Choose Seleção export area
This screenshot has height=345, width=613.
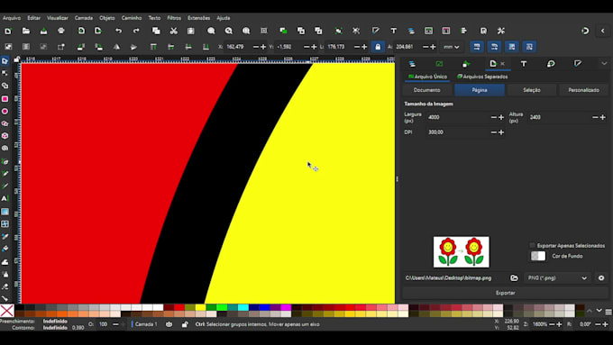532,90
